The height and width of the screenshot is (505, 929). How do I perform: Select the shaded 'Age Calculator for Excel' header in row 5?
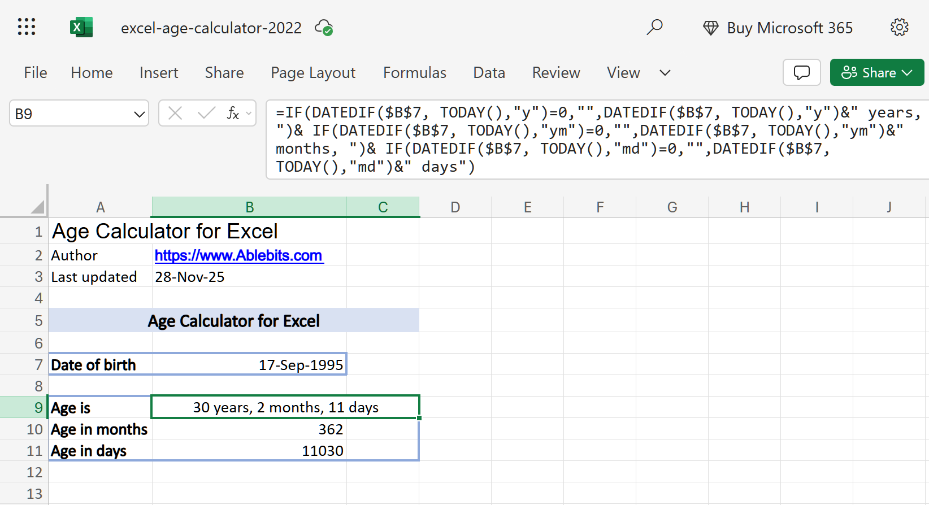point(234,320)
